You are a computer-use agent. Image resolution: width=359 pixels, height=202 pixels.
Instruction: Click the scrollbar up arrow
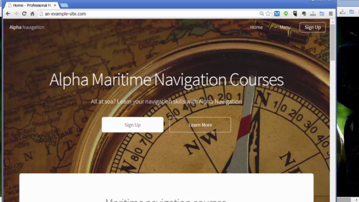coord(333,22)
